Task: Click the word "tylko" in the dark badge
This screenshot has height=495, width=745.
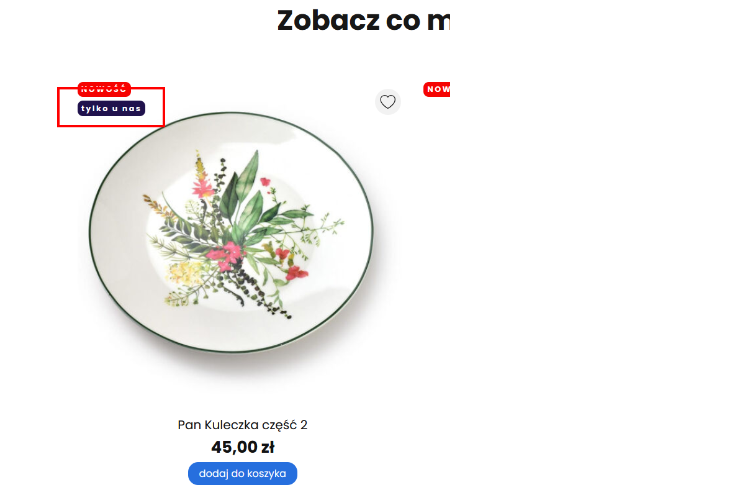Action: (x=93, y=109)
